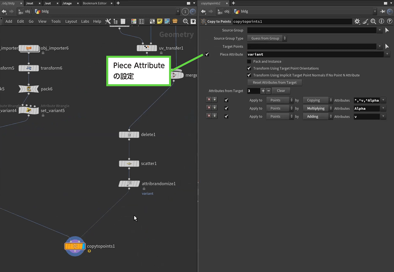Click the pin icon in parameter pane
Image resolution: width=394 pixels, height=272 pixels.
(x=383, y=12)
